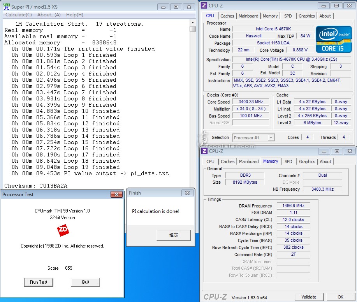Switch to About tab in lower CPU-Z window
The width and height of the screenshot is (357, 302).
tap(325, 162)
